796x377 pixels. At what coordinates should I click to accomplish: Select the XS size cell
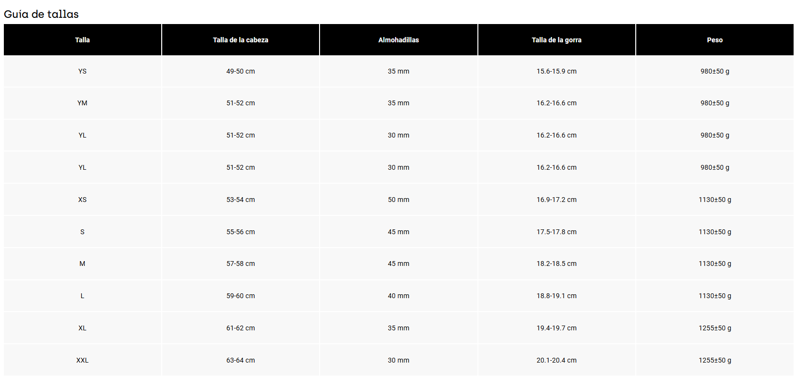point(82,200)
